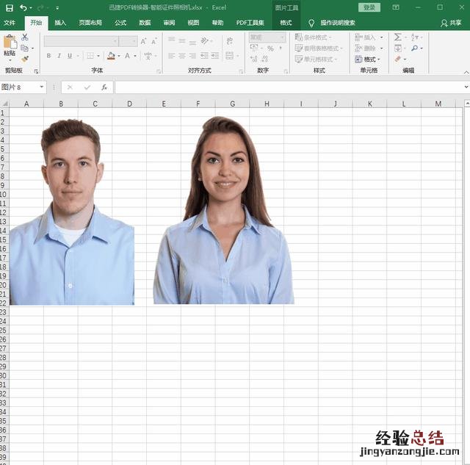Click the Increase Font Size icon
The width and height of the screenshot is (470, 465).
[144, 41]
